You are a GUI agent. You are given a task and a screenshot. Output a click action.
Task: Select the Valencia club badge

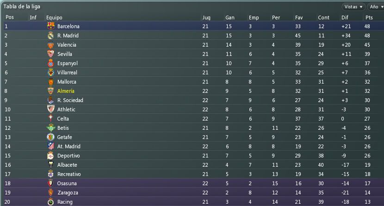pos(51,45)
